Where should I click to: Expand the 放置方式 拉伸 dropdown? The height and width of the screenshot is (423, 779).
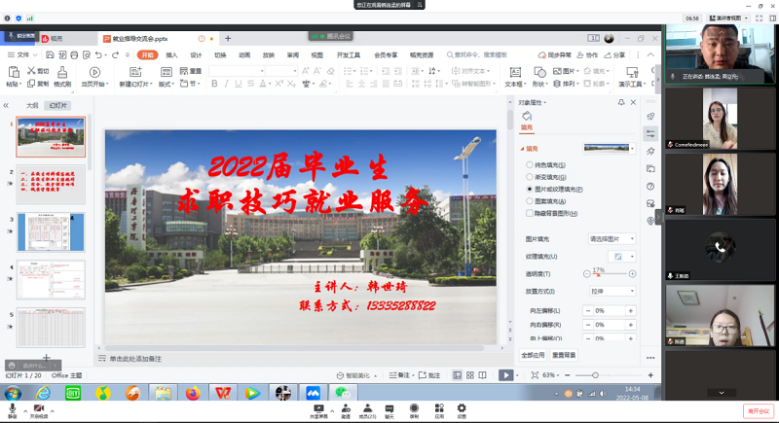coord(611,291)
